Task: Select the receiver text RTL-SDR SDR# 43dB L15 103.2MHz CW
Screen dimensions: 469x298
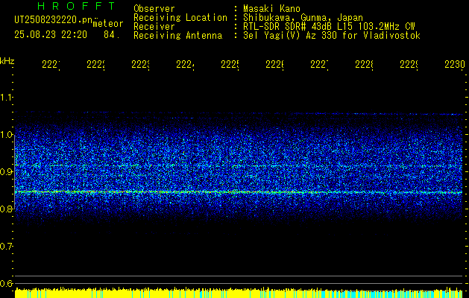Action: (x=329, y=27)
